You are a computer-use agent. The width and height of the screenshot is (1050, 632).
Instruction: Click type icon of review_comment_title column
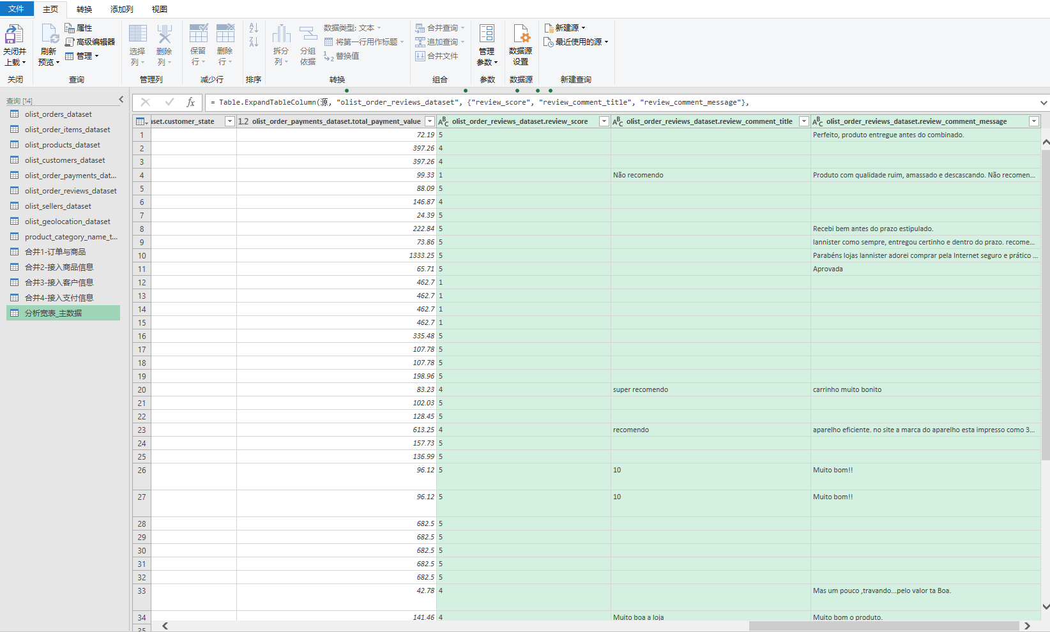click(618, 121)
